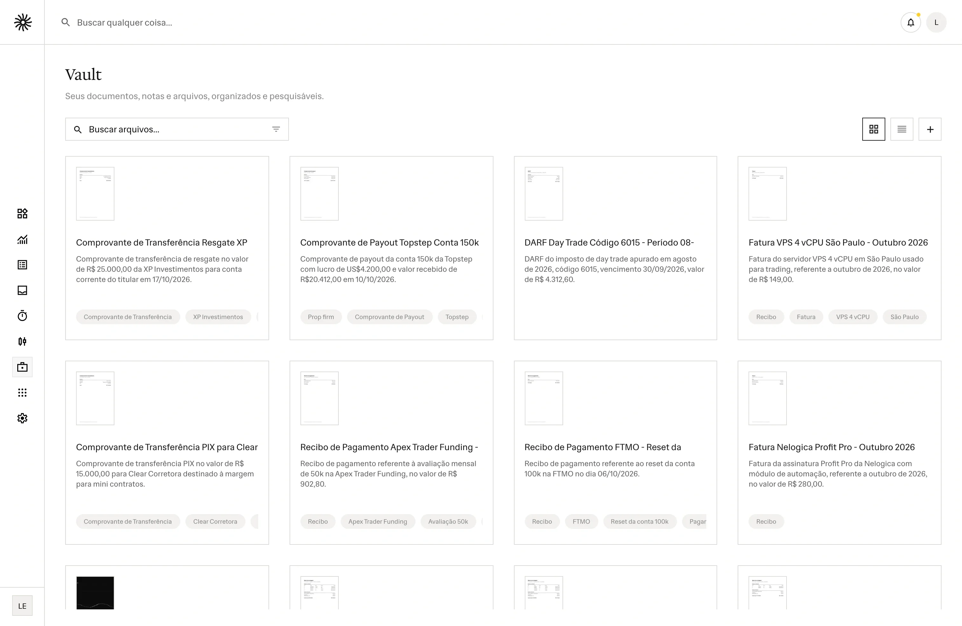Add a new file with plus button
This screenshot has height=626, width=962.
tap(930, 129)
